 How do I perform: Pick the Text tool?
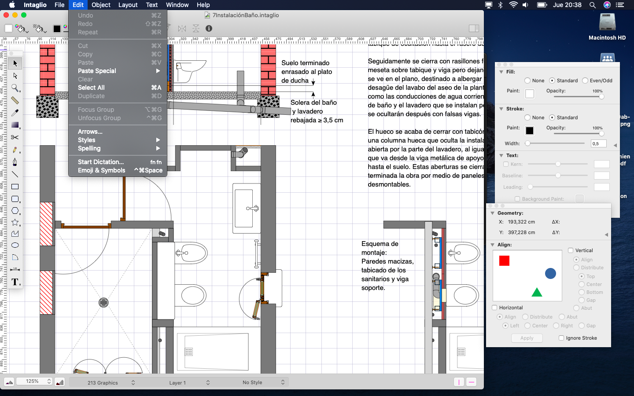pyautogui.click(x=15, y=282)
